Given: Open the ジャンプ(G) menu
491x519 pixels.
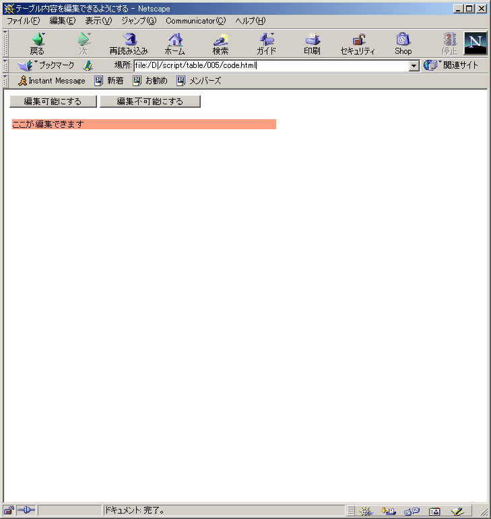Looking at the screenshot, I should point(139,21).
